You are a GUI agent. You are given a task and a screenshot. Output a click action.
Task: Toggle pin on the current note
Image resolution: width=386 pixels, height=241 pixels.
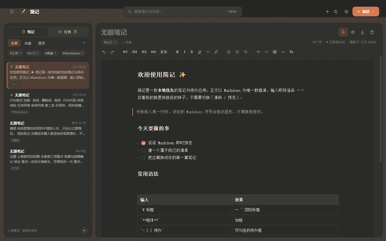(343, 32)
